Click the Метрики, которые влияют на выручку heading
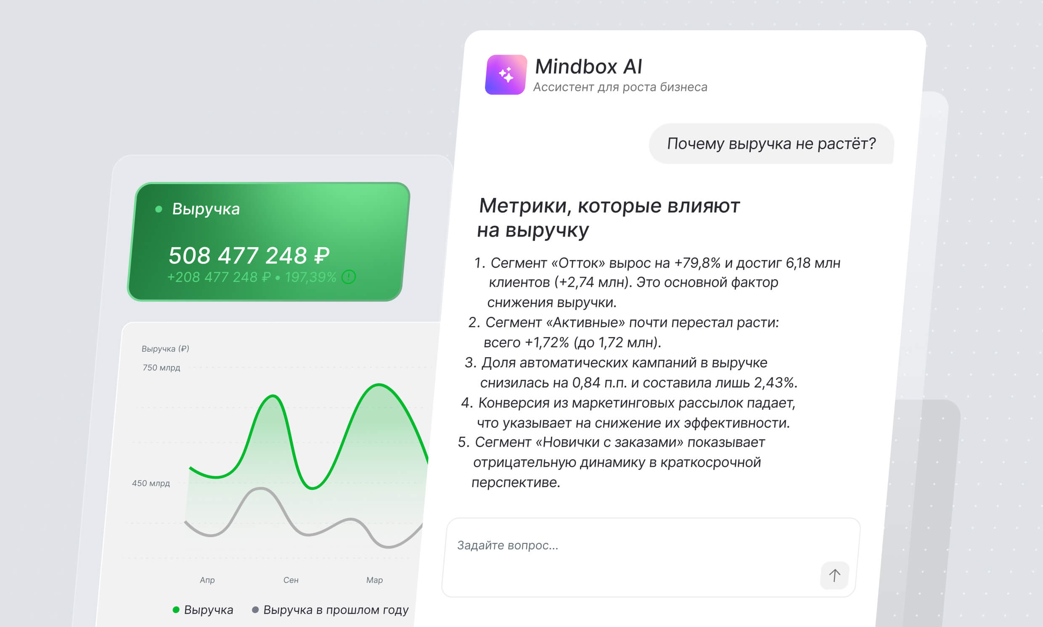 [608, 218]
